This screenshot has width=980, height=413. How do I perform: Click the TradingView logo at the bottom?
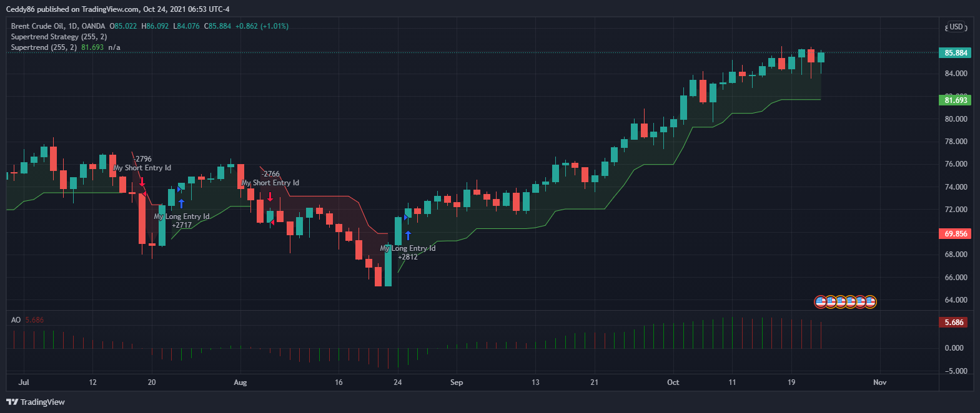(x=36, y=402)
